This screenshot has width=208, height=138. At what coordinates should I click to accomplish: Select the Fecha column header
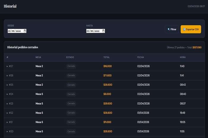(141, 57)
